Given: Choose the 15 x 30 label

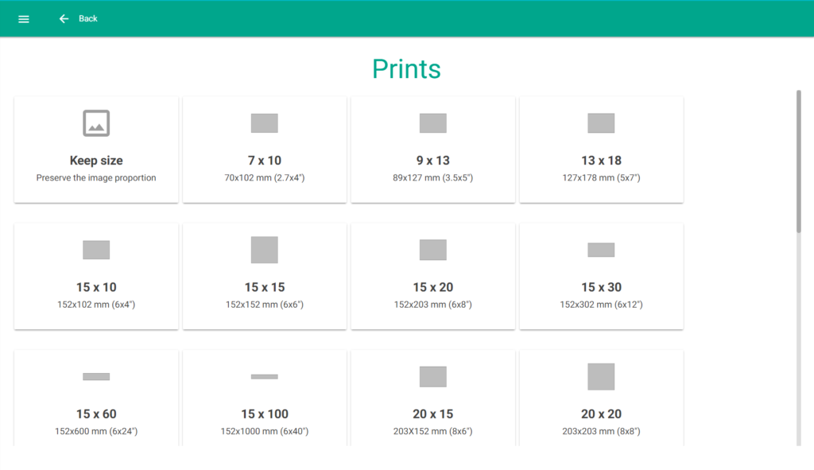Looking at the screenshot, I should tap(601, 287).
